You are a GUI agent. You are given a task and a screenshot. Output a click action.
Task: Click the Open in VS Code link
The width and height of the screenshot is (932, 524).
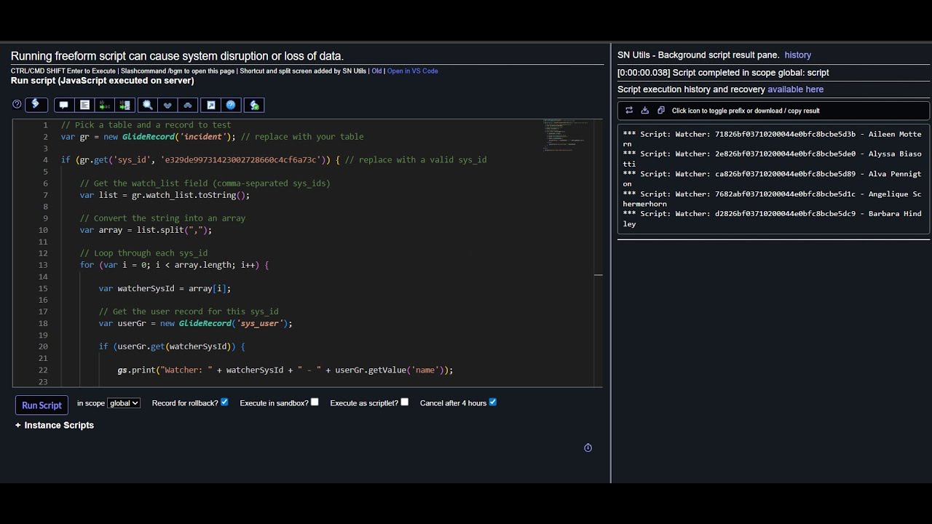pyautogui.click(x=413, y=71)
